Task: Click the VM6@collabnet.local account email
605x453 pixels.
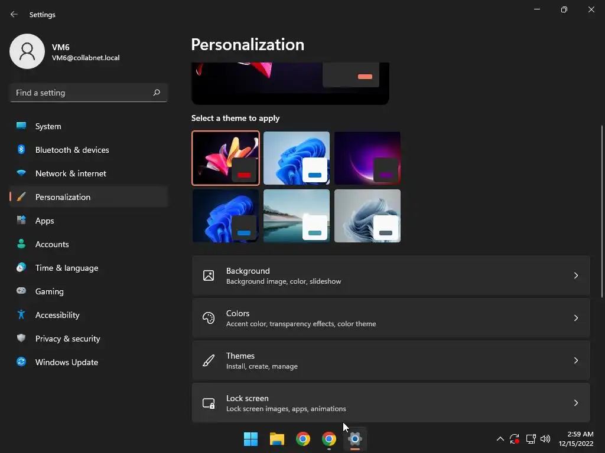Action: click(x=86, y=58)
